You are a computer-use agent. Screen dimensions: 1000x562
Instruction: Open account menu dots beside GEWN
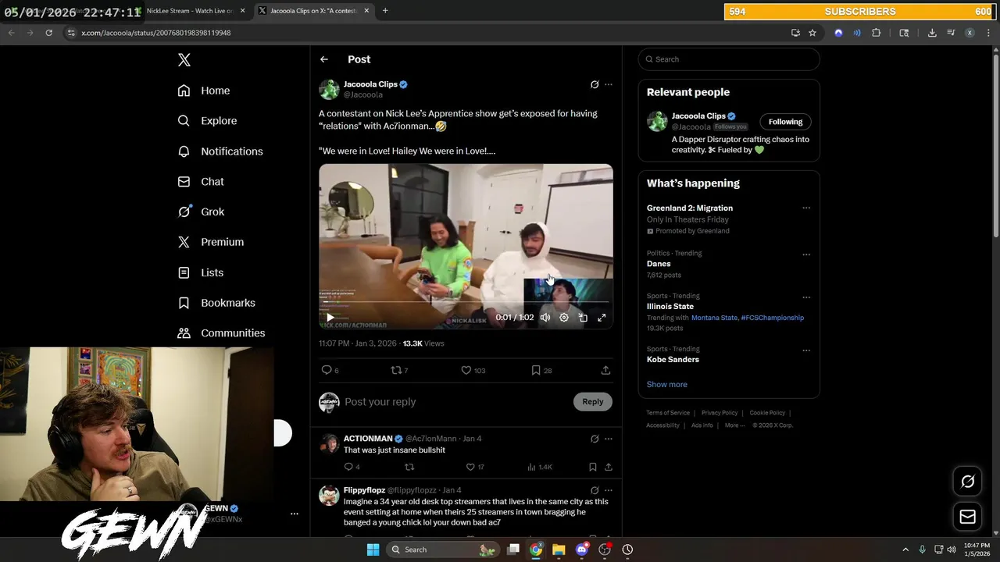[x=295, y=514]
